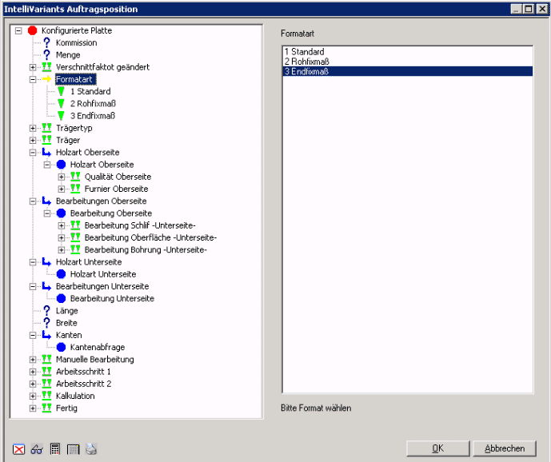Select the Länge tree item
Image resolution: width=551 pixels, height=462 pixels.
(x=66, y=311)
